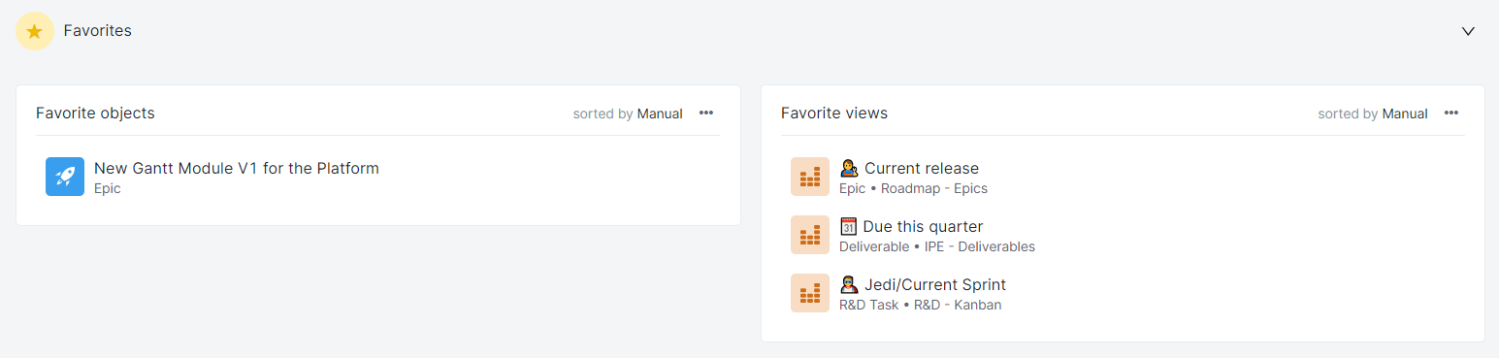
Task: Change Favorite views sorting from Manual
Action: (1405, 114)
